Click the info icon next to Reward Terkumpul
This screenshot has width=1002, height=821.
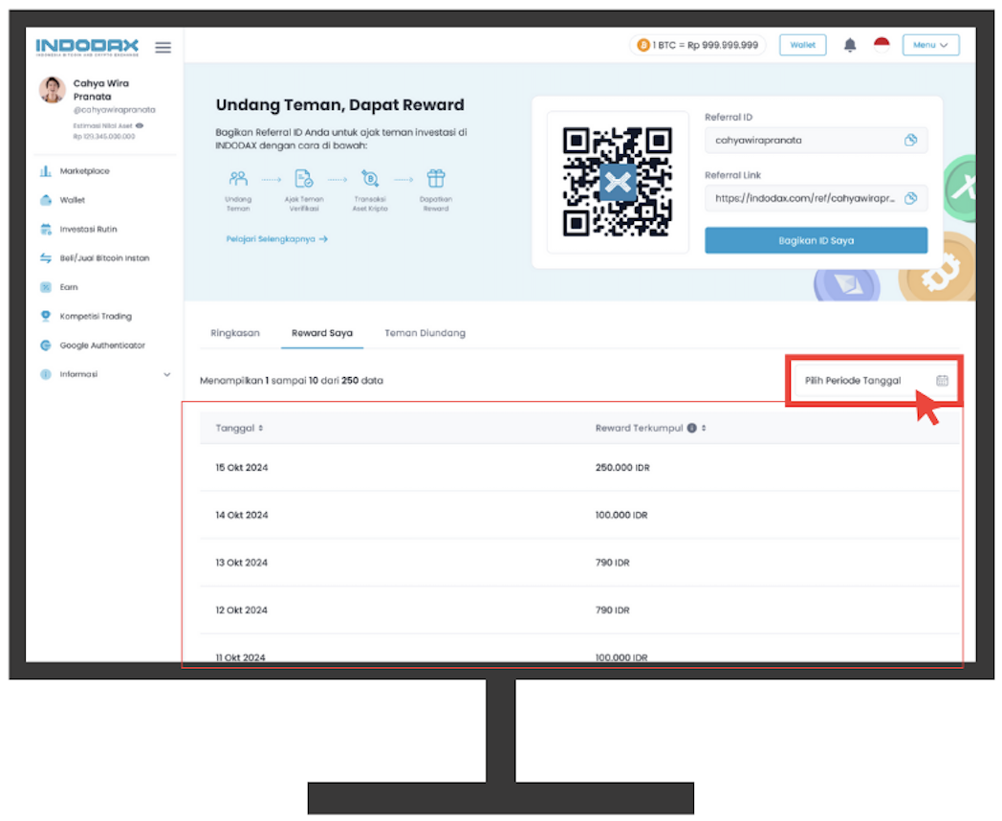point(691,428)
